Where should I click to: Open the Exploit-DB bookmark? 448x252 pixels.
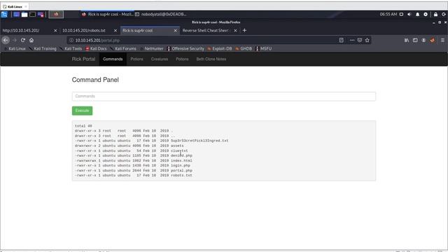click(220, 48)
